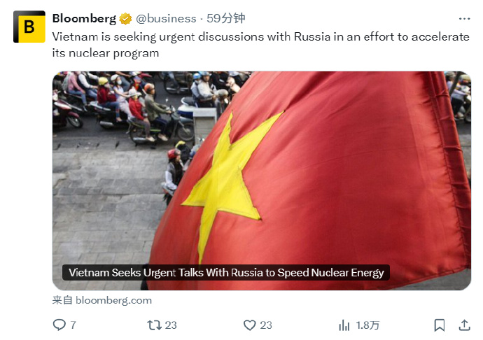Click the like count 23
483x340 pixels.
point(266,325)
